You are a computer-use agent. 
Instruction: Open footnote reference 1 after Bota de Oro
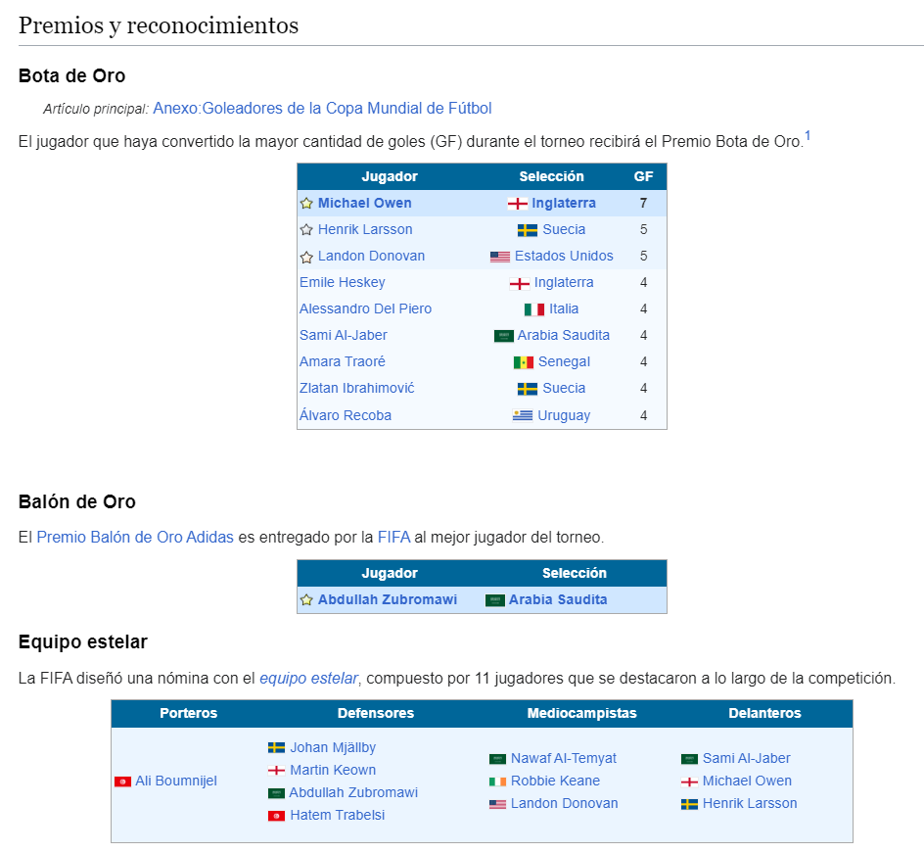coord(808,136)
